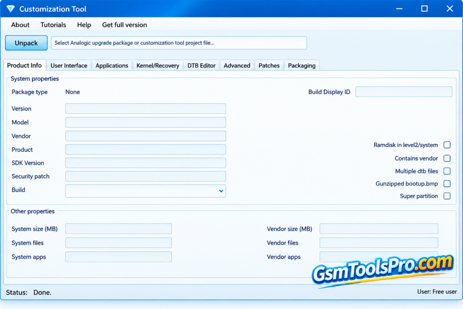
Task: Click the Product input field
Action: pyautogui.click(x=146, y=149)
